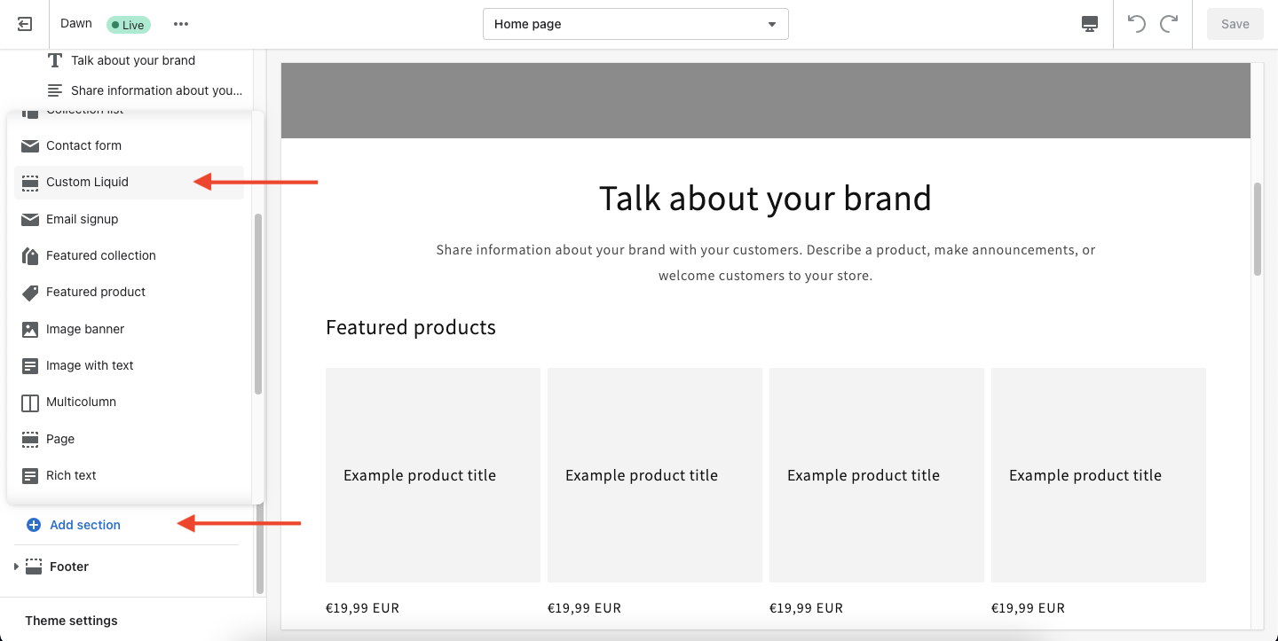This screenshot has height=641, width=1278.
Task: Select Rich text section
Action: pos(130,475)
